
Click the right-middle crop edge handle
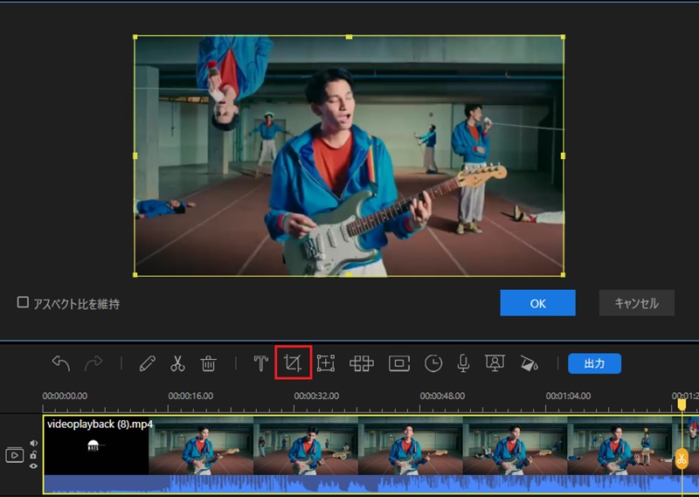point(563,155)
